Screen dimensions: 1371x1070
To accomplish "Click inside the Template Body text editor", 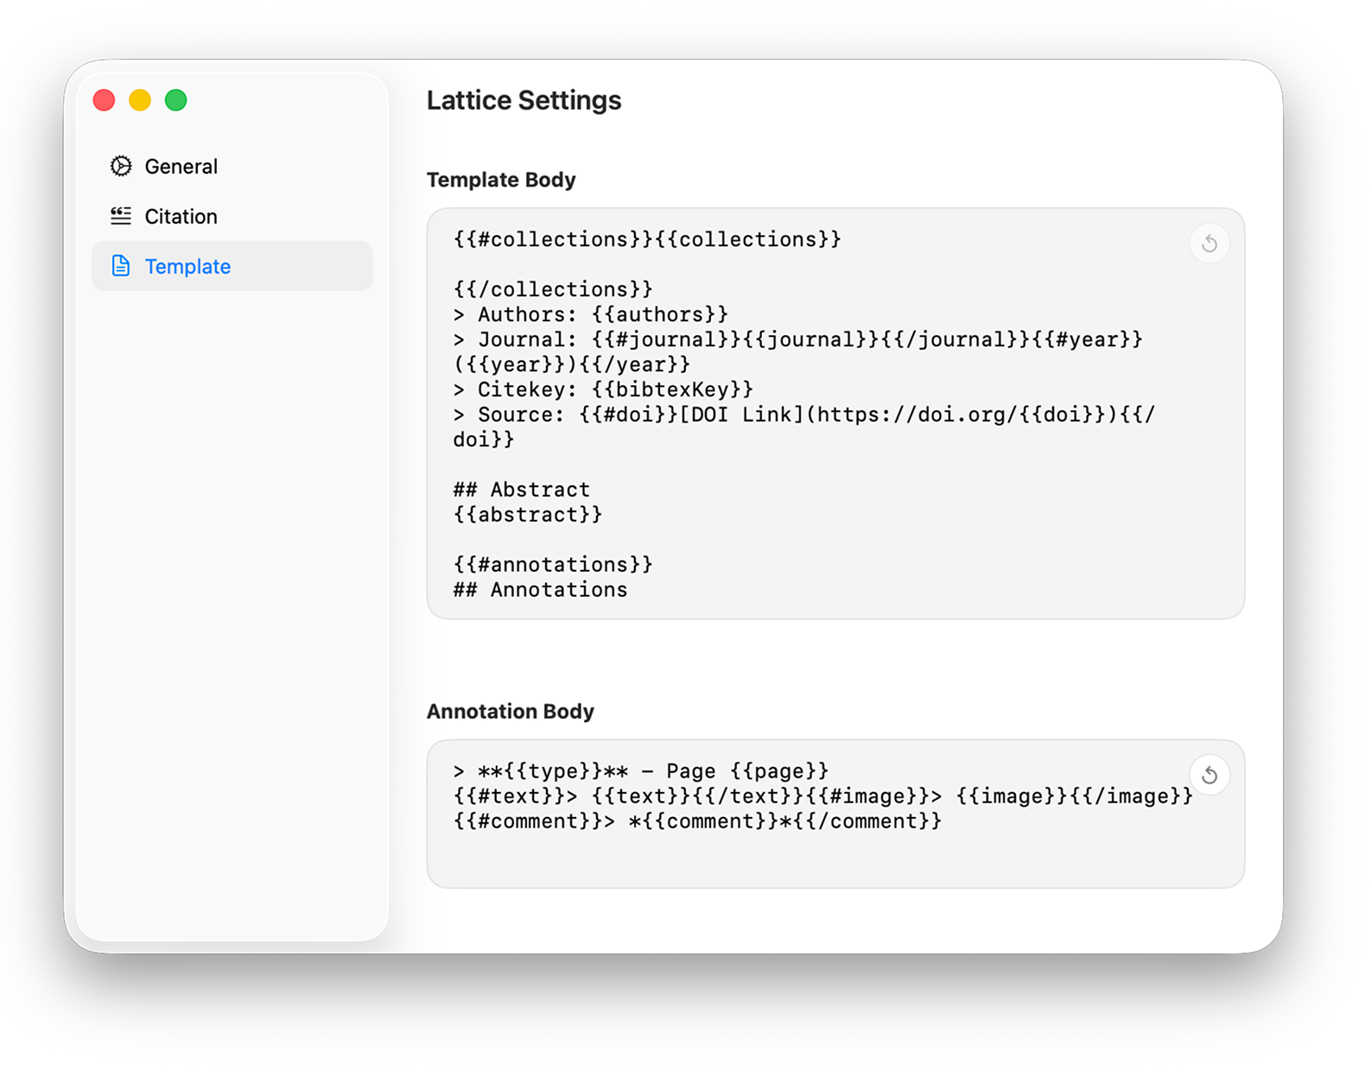I will (835, 414).
